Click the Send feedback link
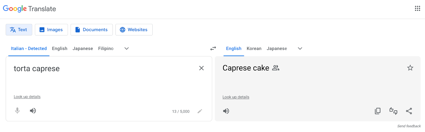This screenshot has height=132, width=425. tap(409, 126)
